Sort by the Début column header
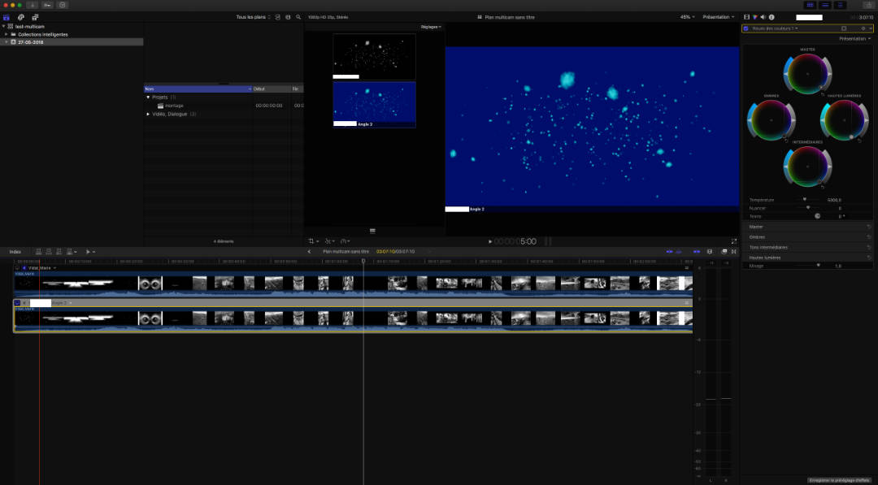This screenshot has height=485, width=878. click(271, 89)
